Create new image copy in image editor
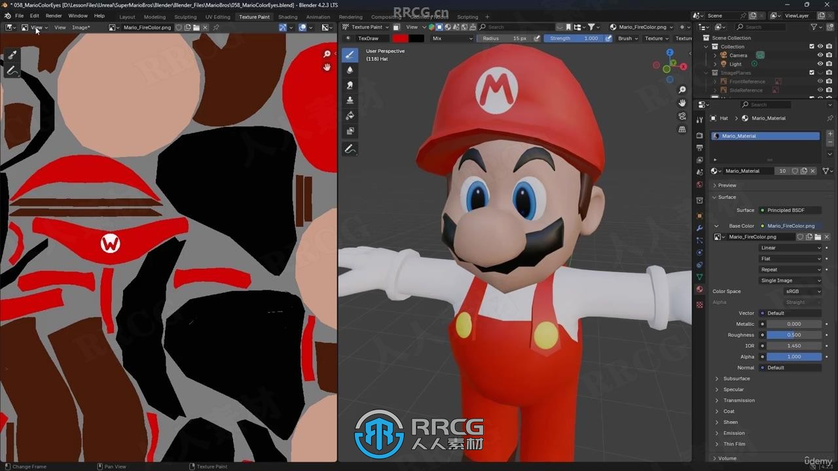The image size is (838, 471). pyautogui.click(x=188, y=27)
